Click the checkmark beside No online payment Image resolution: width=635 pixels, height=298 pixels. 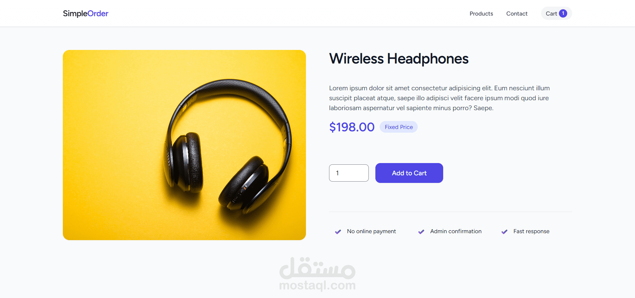tap(338, 232)
